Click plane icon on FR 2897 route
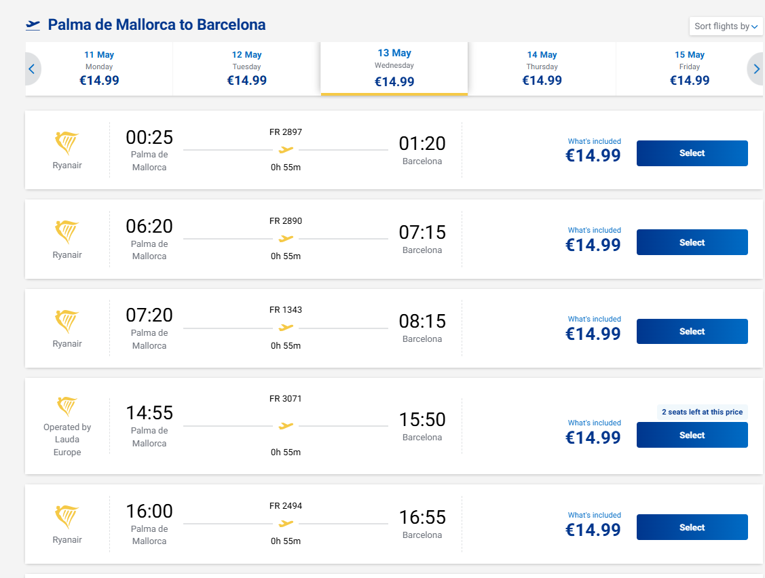765x578 pixels. [x=286, y=149]
